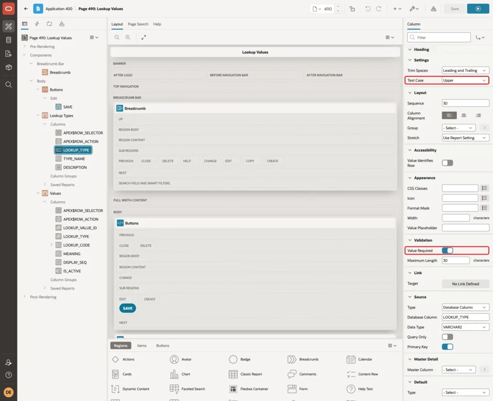Open the Data Type dropdown
The width and height of the screenshot is (493, 401).
pyautogui.click(x=466, y=327)
